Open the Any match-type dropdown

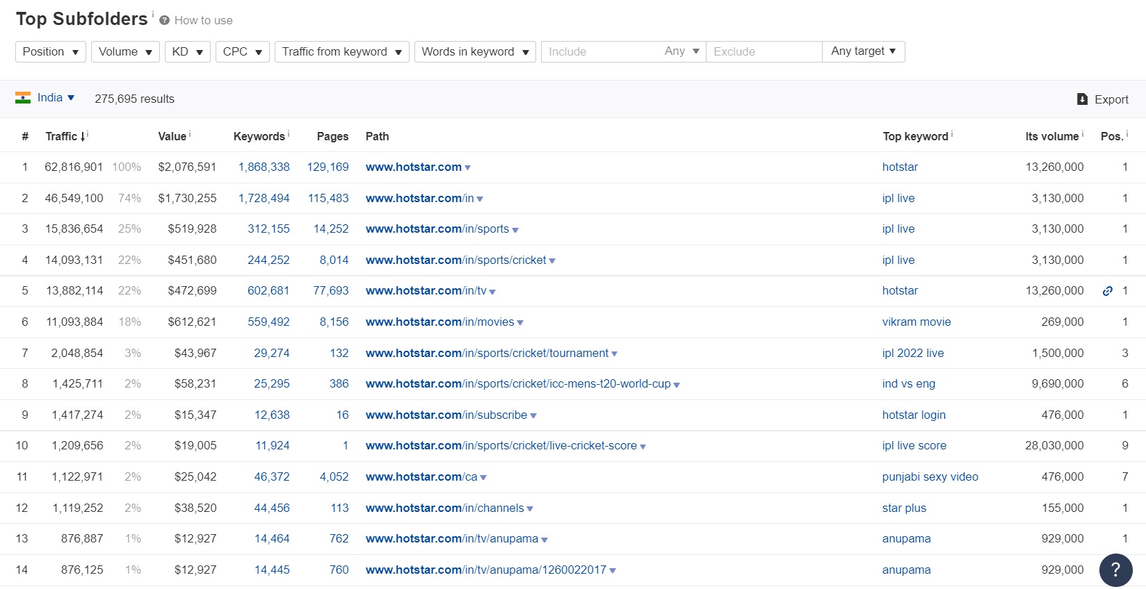681,51
